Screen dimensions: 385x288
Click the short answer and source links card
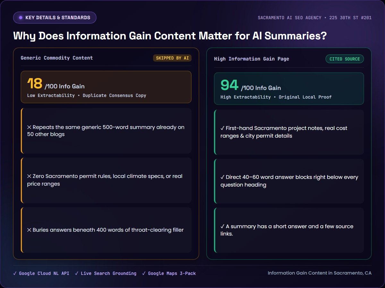pyautogui.click(x=289, y=230)
